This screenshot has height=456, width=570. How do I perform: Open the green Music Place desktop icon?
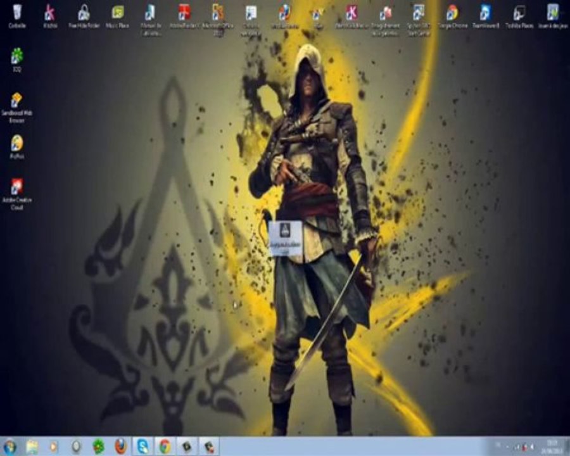pyautogui.click(x=117, y=16)
